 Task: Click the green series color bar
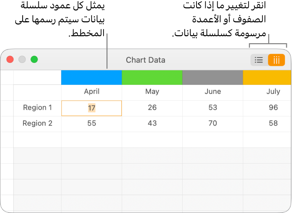coord(152,78)
